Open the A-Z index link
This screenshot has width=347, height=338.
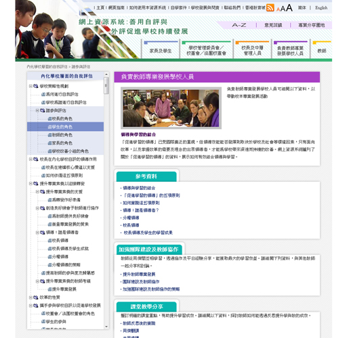point(239,25)
